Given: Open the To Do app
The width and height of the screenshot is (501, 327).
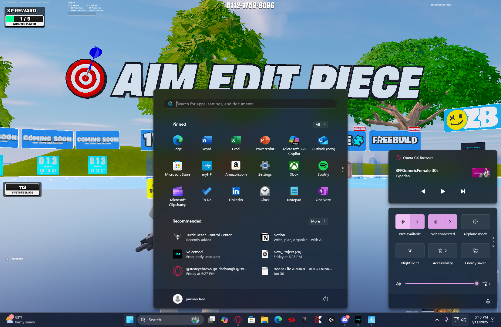Looking at the screenshot, I should click(207, 194).
